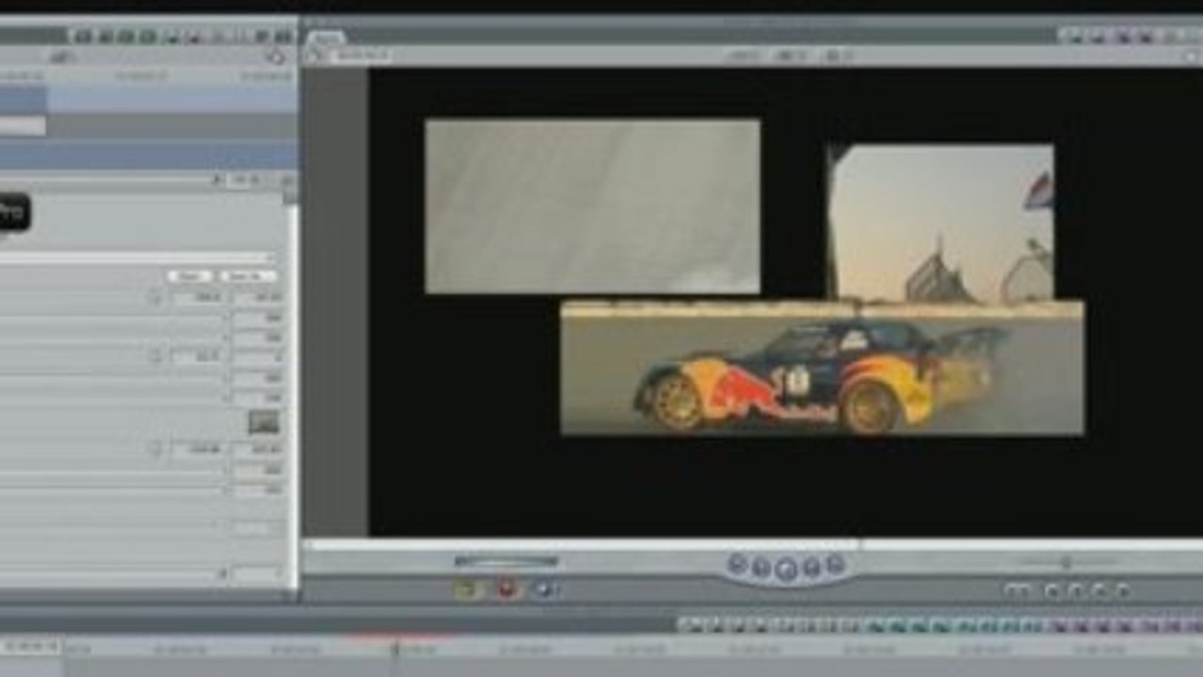
Task: Click the last button in the top-right toolbar cluster
Action: pos(1194,37)
